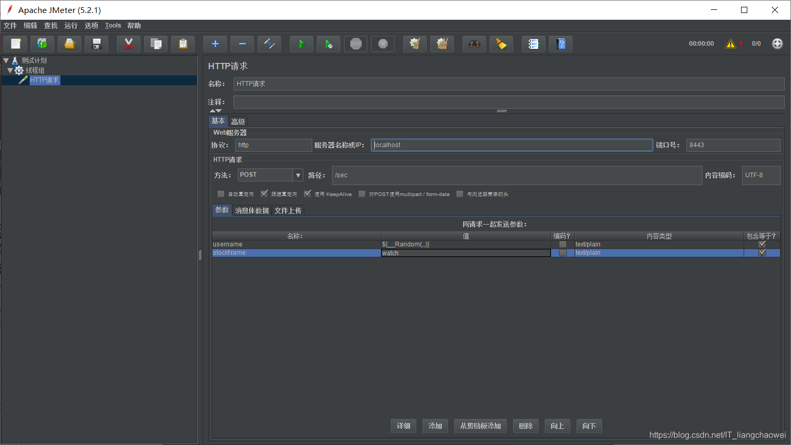Paste using the clipboard toolbar icon
The width and height of the screenshot is (791, 445).
(183, 44)
